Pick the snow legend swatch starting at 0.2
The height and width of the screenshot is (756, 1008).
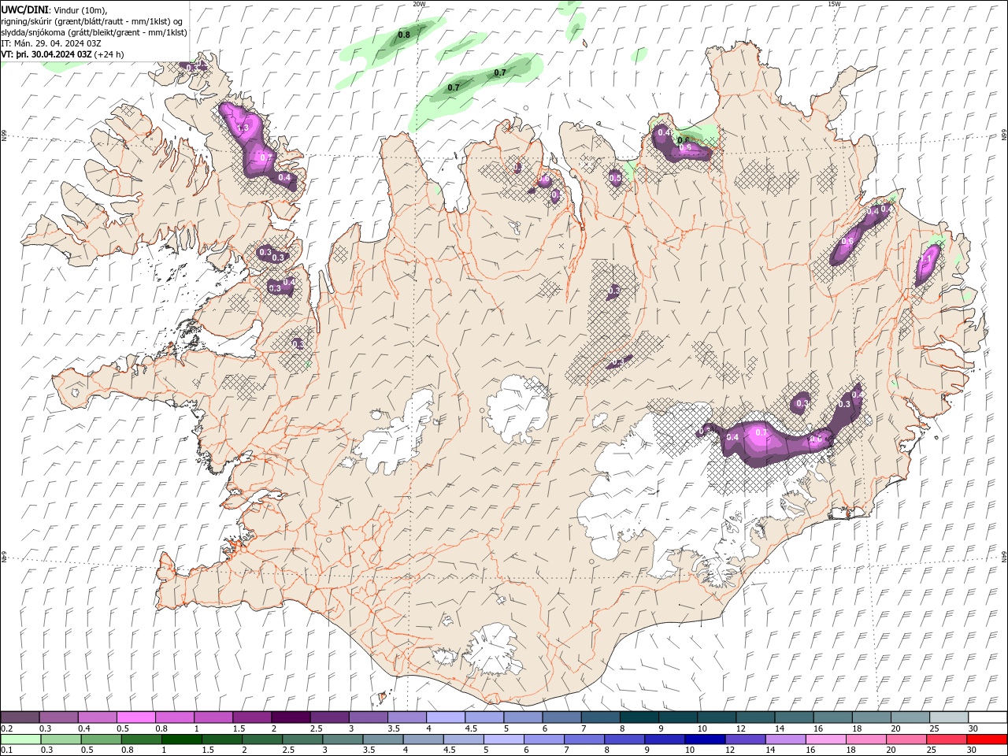20,717
